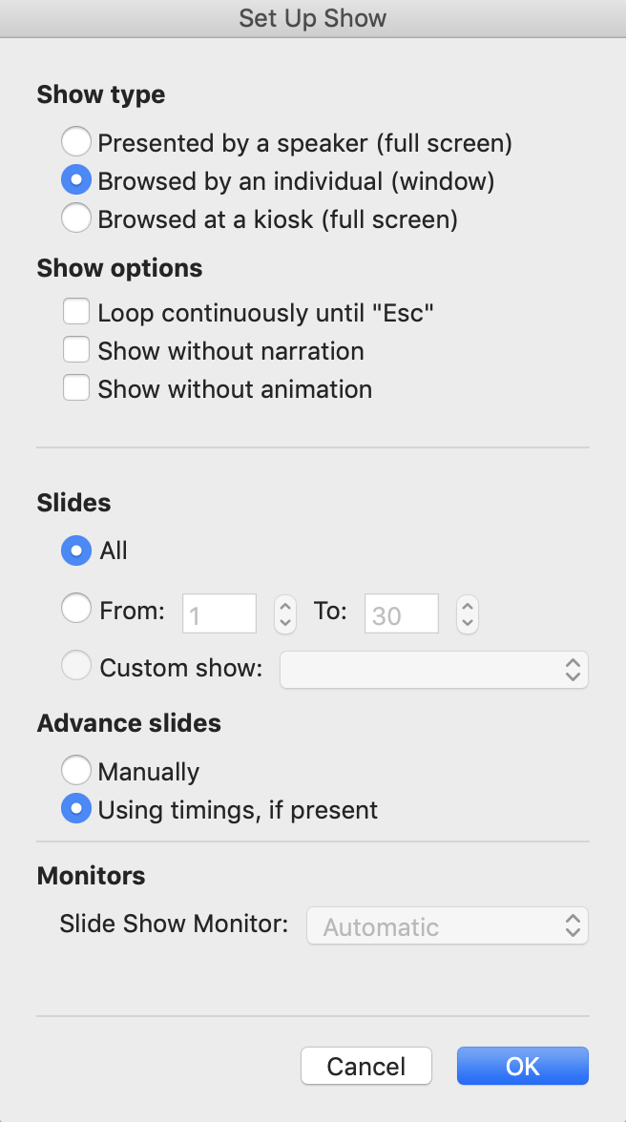The width and height of the screenshot is (626, 1122).
Task: Click the To slide number field
Action: point(402,613)
